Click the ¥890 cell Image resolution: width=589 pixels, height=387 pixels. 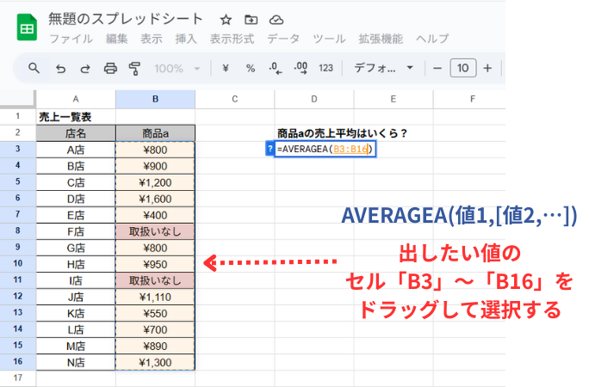155,346
